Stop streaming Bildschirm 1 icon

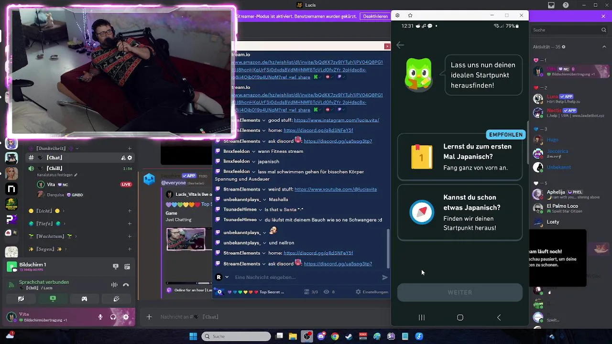click(x=116, y=267)
